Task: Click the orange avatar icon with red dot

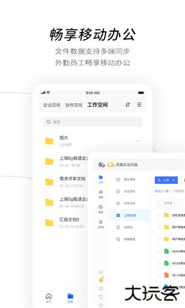Action: [101, 280]
